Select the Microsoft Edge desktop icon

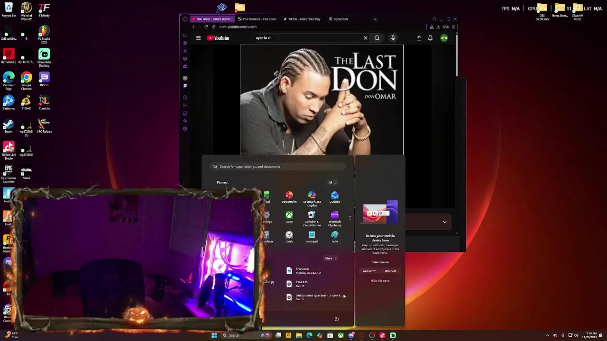(x=9, y=81)
